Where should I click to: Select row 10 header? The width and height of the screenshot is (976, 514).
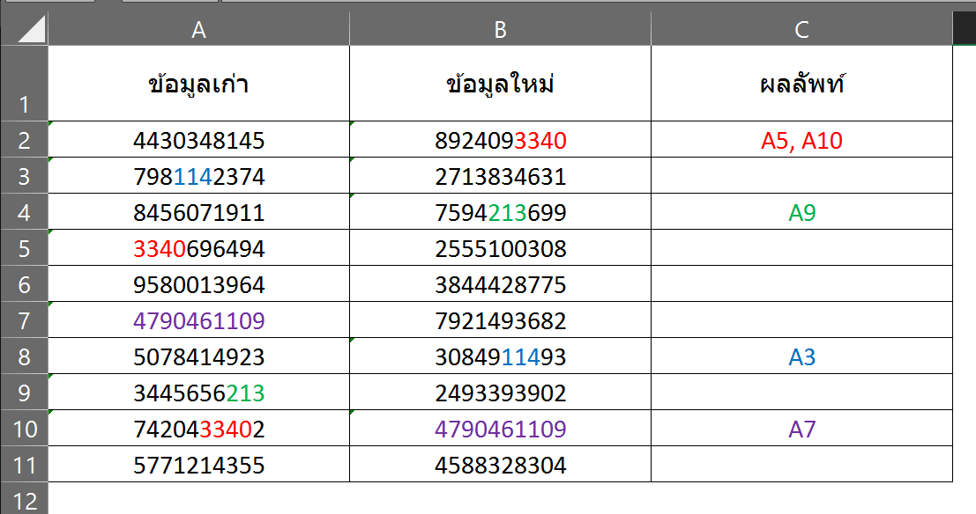pyautogui.click(x=25, y=429)
